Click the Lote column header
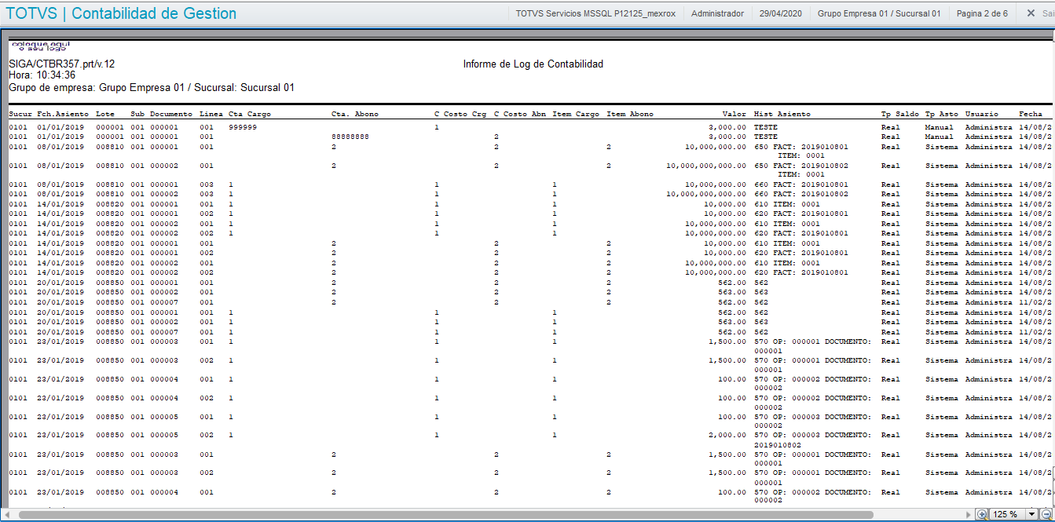 [105, 114]
